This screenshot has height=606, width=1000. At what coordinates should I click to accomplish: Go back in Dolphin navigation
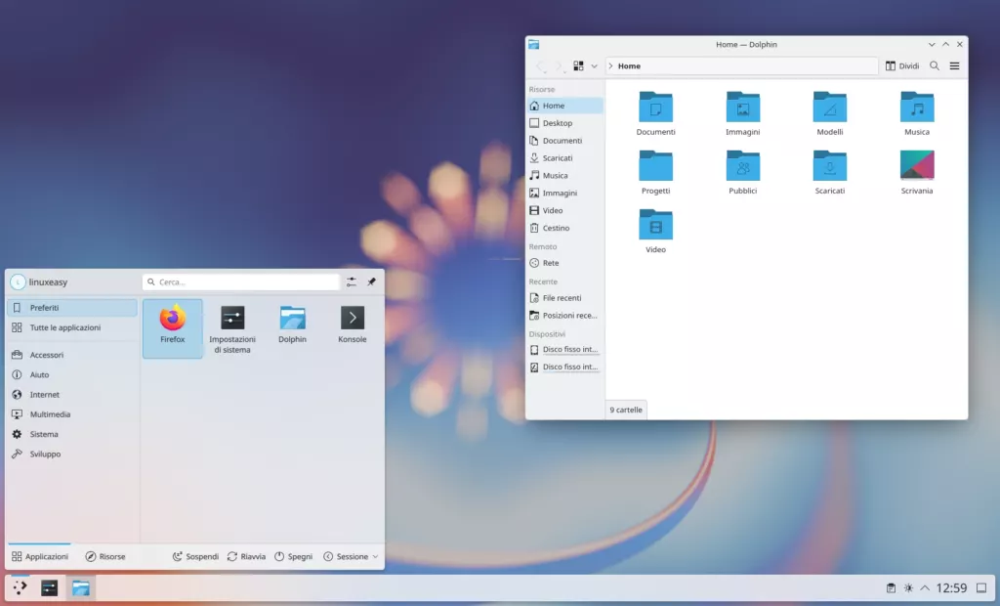point(541,65)
